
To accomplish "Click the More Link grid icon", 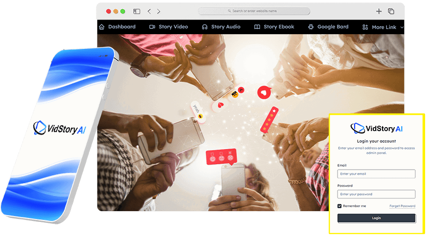I will (x=365, y=27).
